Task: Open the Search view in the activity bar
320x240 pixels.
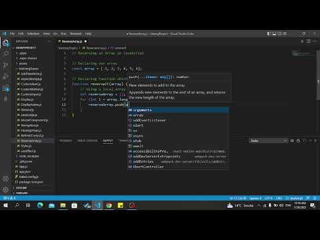Action: pos(6,54)
